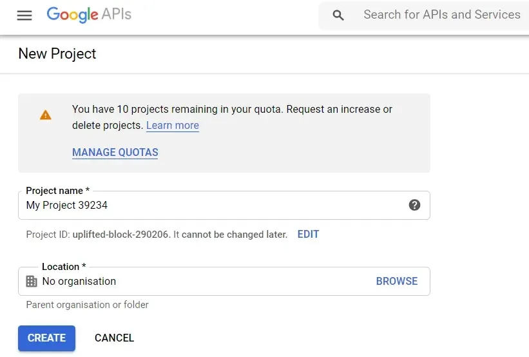Image resolution: width=529 pixels, height=357 pixels.
Task: Click the search magnifier icon
Action: [338, 15]
